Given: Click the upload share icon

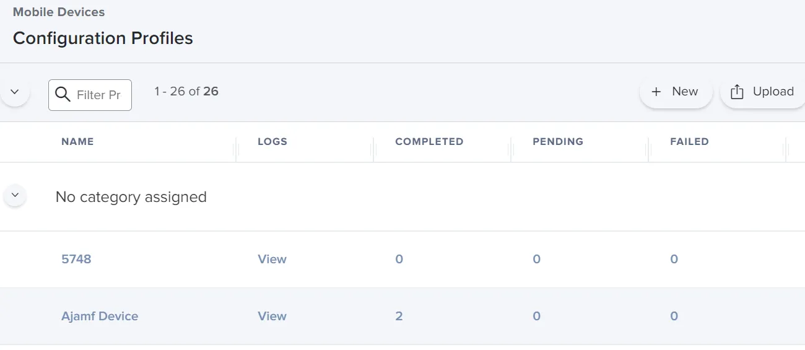Looking at the screenshot, I should point(737,92).
